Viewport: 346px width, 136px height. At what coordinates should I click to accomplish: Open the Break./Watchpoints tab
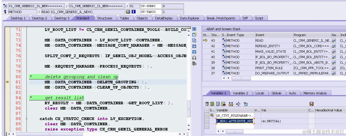pyautogui.click(x=221, y=18)
